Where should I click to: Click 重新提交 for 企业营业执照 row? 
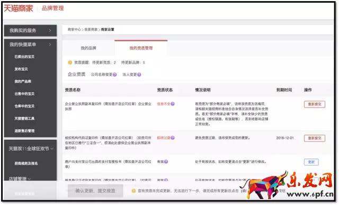pos(315,104)
